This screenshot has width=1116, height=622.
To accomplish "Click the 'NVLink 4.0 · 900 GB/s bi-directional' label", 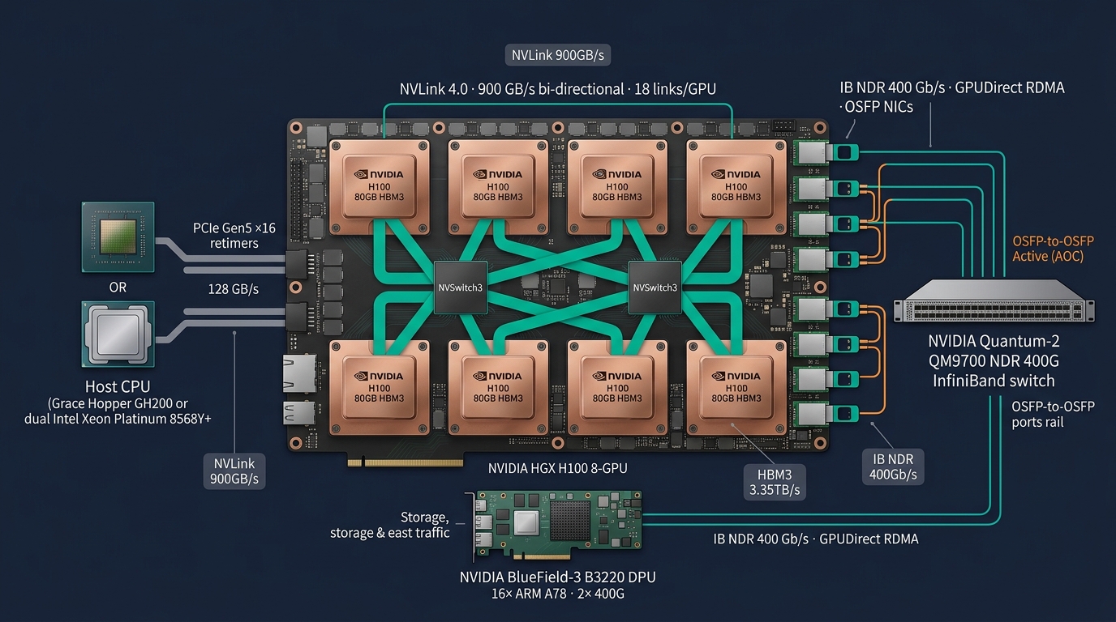I will [x=558, y=89].
